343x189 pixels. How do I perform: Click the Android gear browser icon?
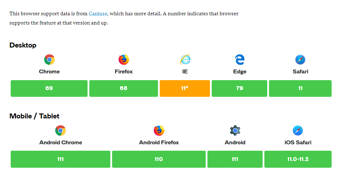235,130
